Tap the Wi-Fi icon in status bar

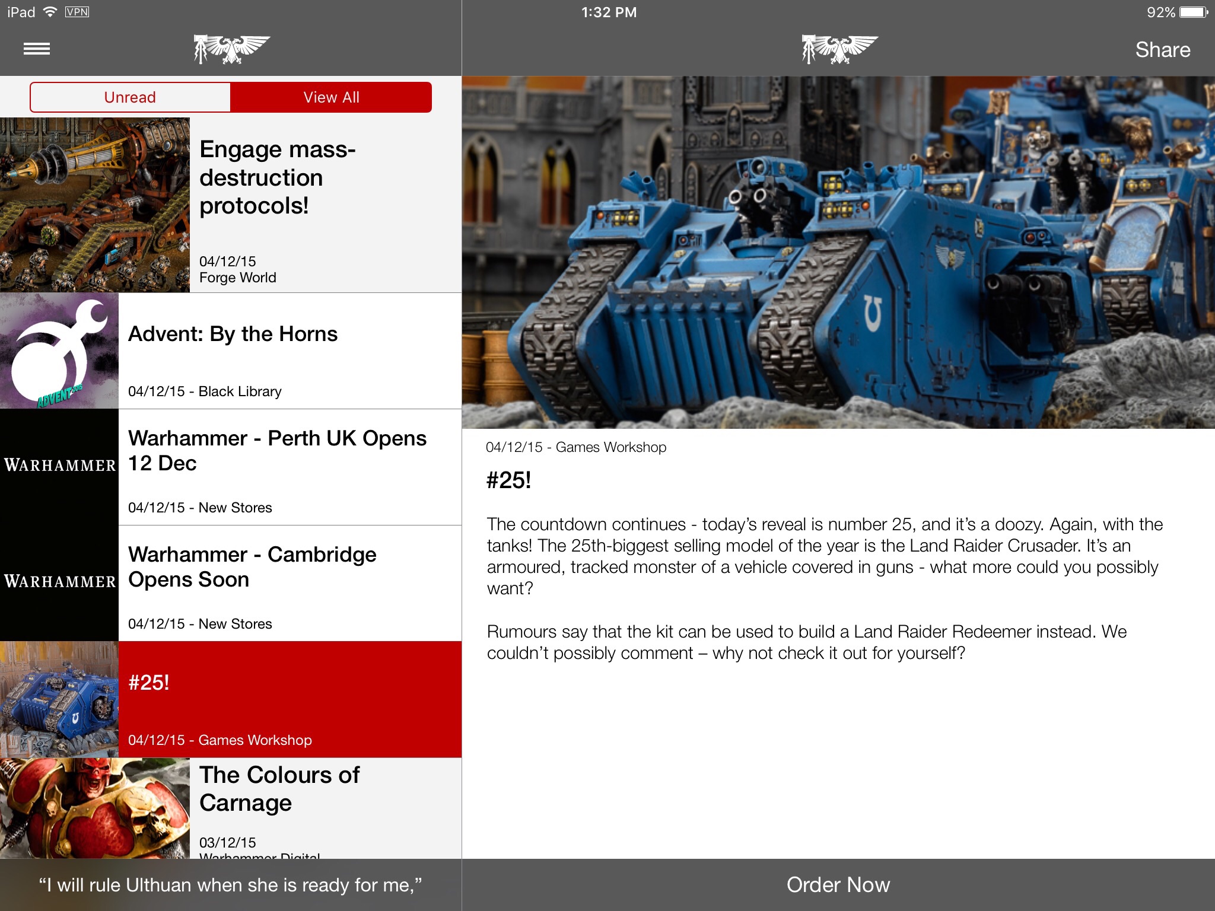[50, 12]
